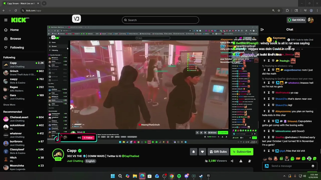Open Grinch channel in Following list
This screenshot has height=180, width=321.
point(24,73)
